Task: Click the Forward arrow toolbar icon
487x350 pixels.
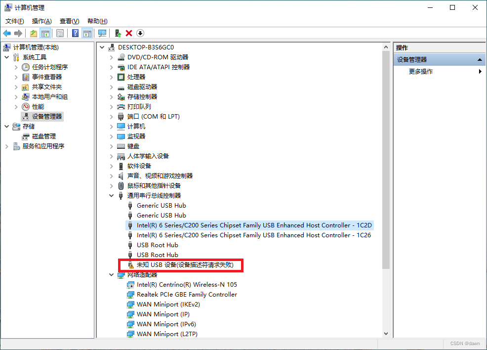Action: (x=18, y=33)
